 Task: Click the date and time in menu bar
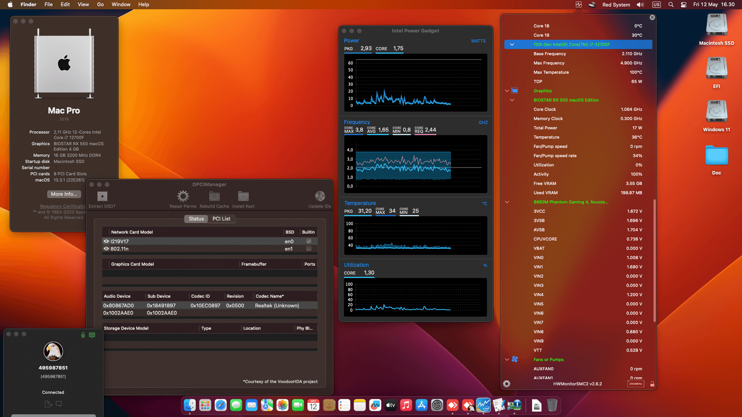714,5
